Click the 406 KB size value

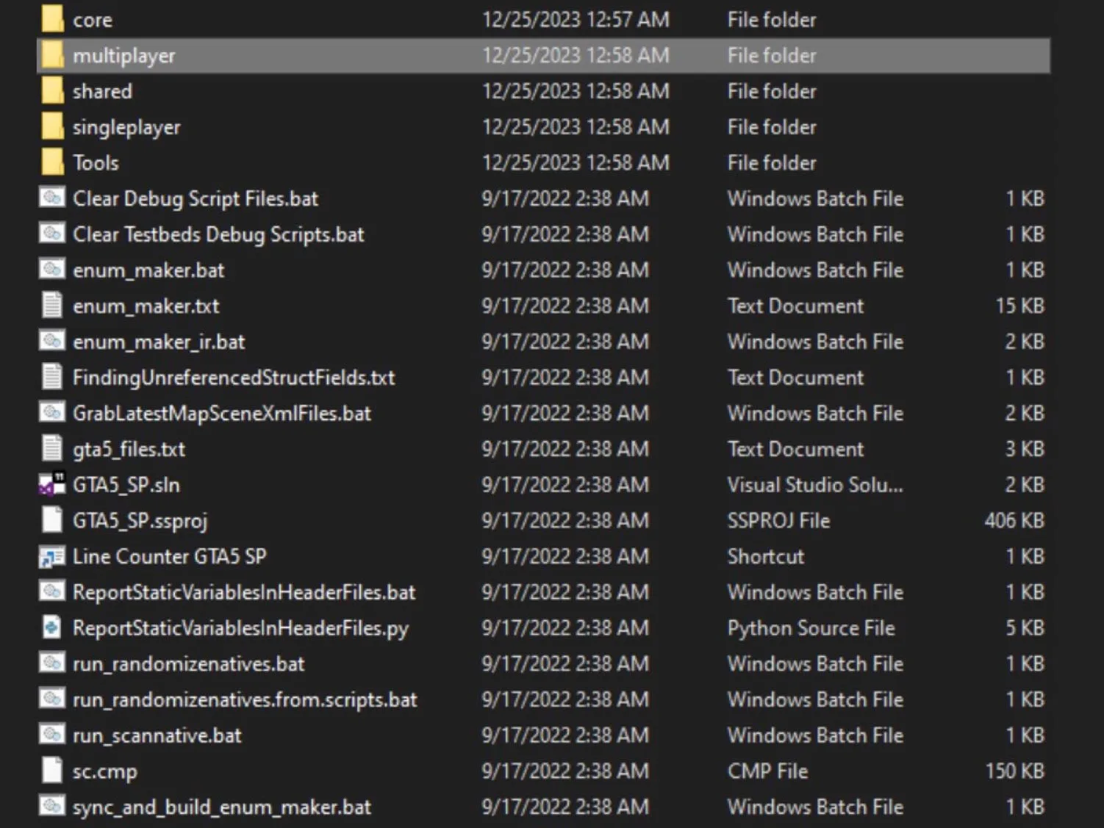1014,520
